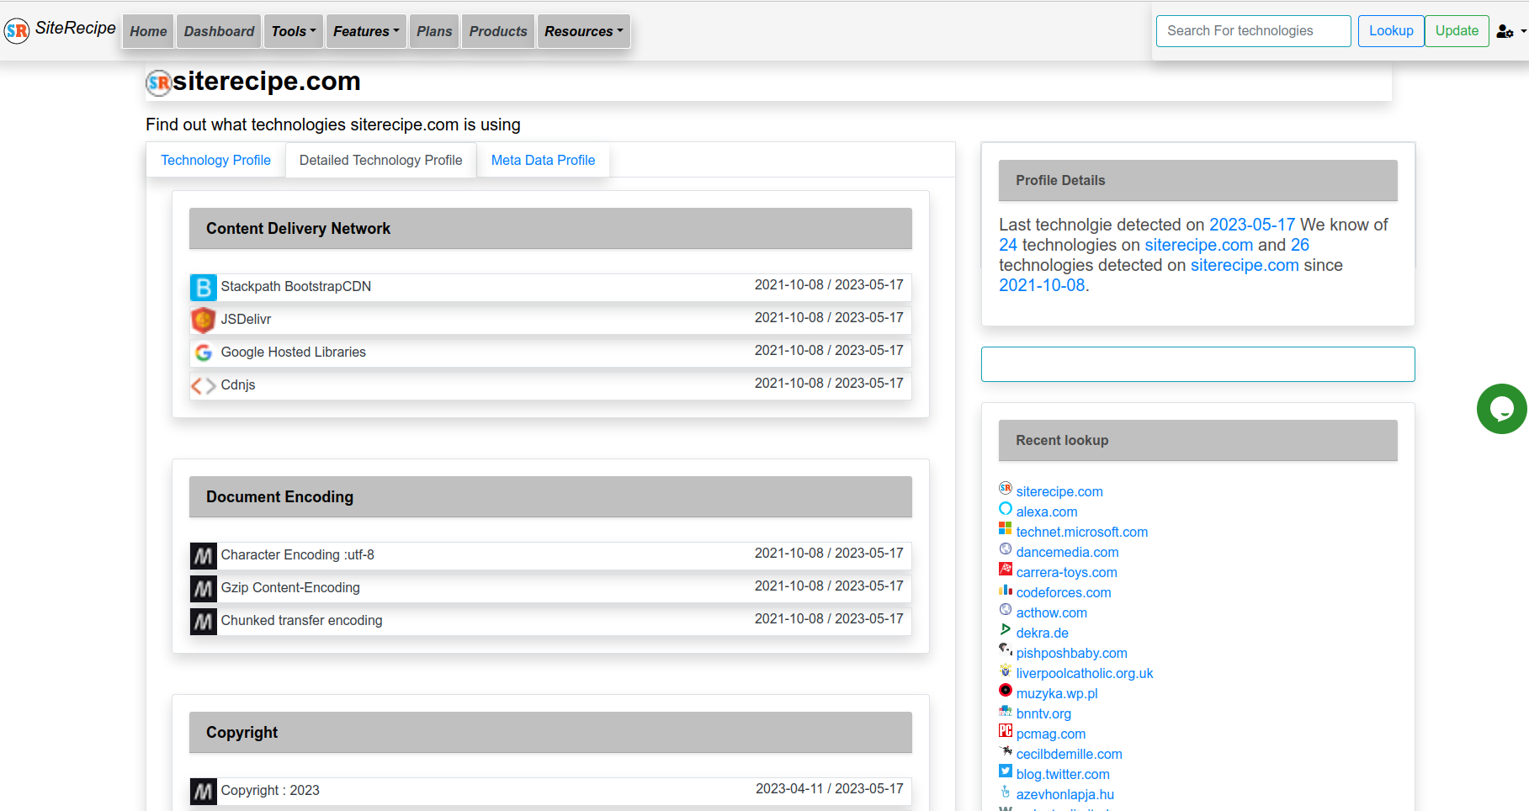
Task: Open the pcmag.com link
Action: click(1051, 734)
